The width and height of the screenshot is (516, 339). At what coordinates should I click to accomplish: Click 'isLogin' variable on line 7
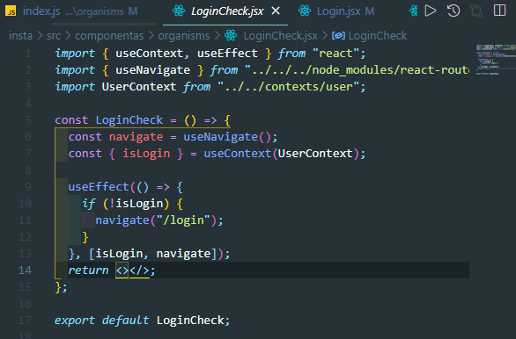[146, 154]
